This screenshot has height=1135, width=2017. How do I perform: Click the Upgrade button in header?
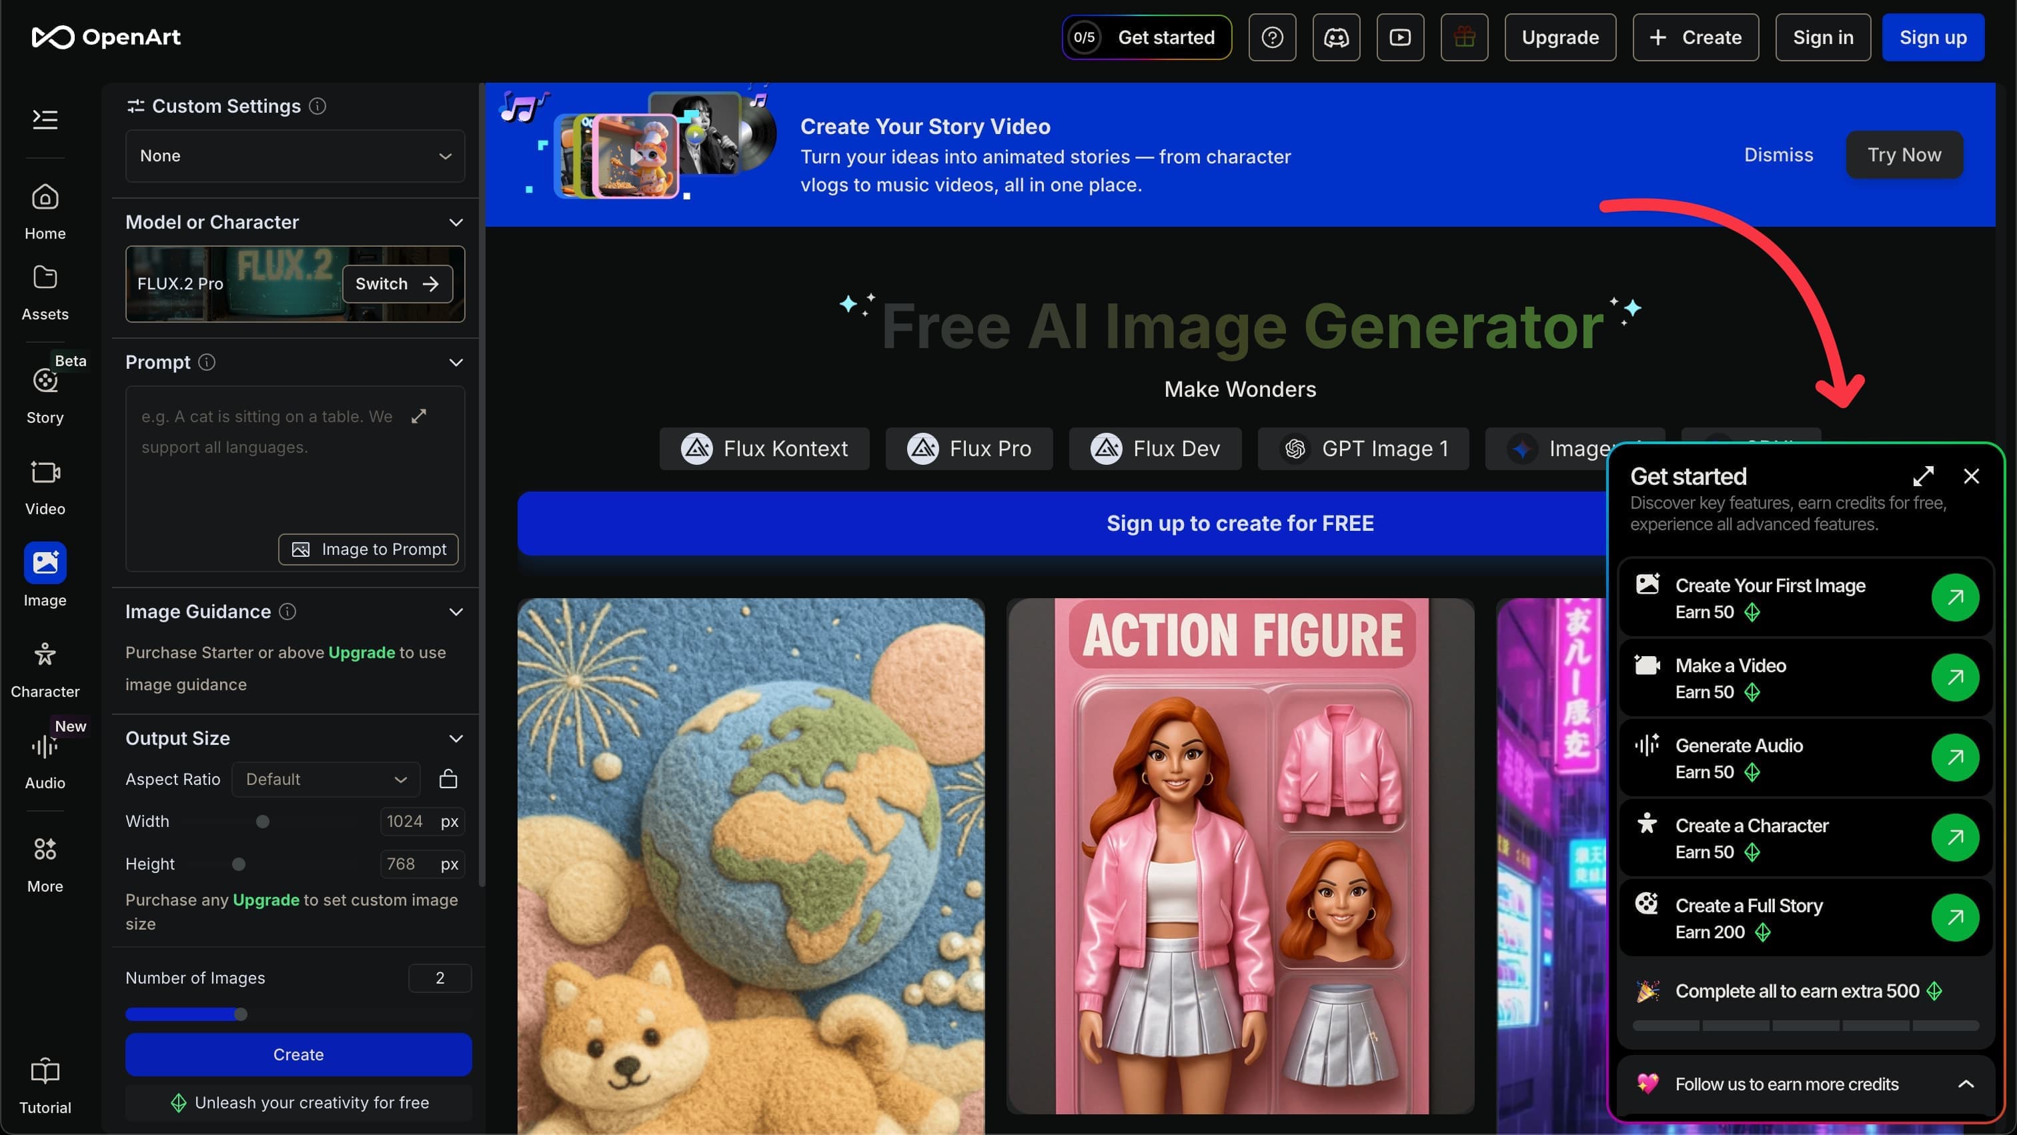click(1559, 37)
